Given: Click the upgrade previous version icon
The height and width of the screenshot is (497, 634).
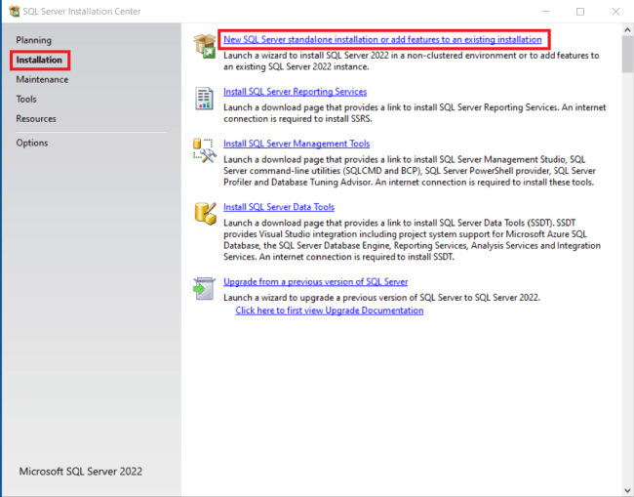Looking at the screenshot, I should click(204, 289).
